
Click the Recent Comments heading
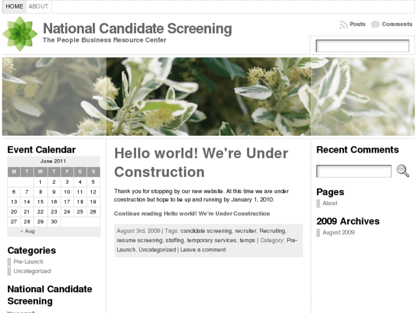[357, 150]
